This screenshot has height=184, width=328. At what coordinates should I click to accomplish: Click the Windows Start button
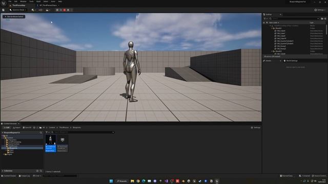point(111,181)
